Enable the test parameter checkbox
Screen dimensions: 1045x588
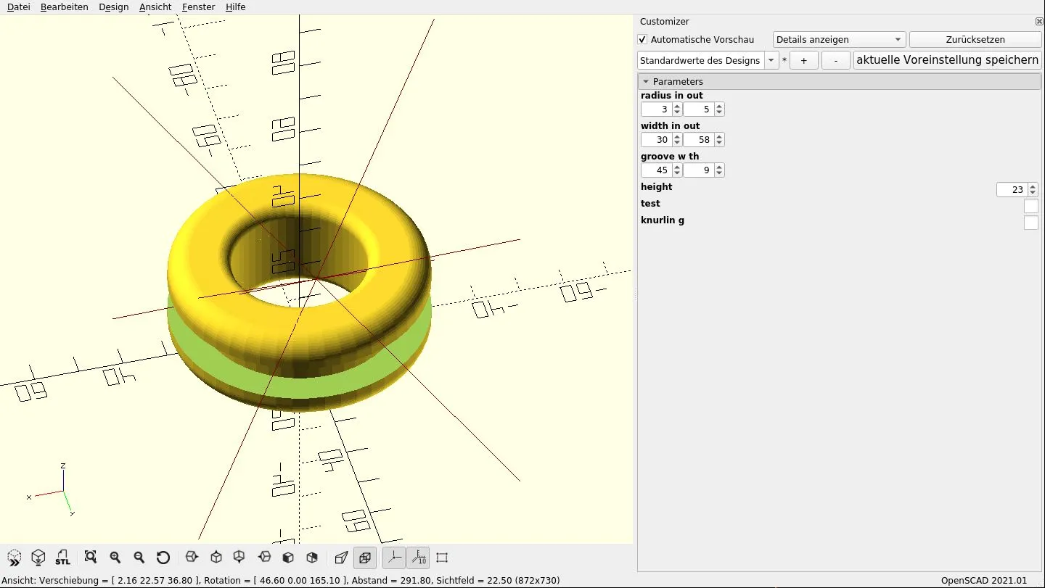(x=1031, y=206)
